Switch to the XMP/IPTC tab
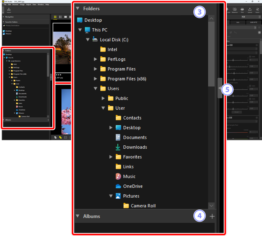Image resolution: width=262 pixels, height=236 pixels. tap(254, 22)
